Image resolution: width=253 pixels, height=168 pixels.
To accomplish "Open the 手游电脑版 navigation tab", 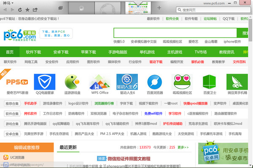I will point(118,52).
